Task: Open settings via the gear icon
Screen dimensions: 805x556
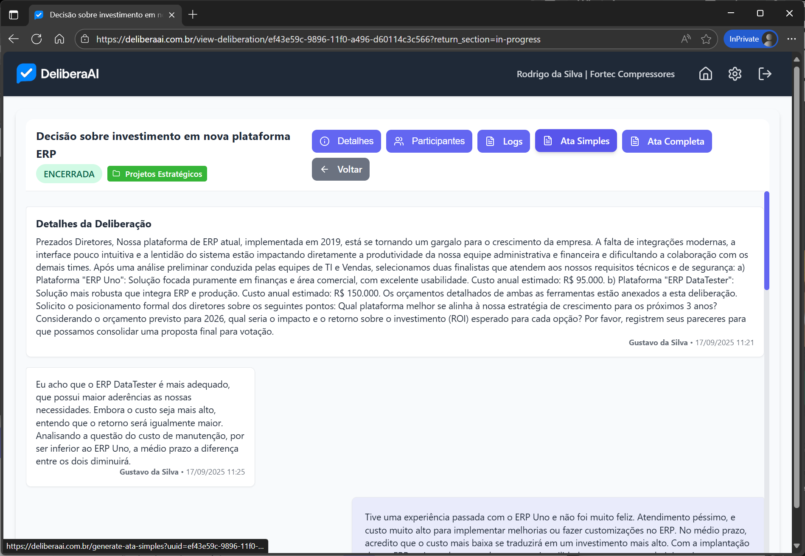Action: [x=735, y=74]
